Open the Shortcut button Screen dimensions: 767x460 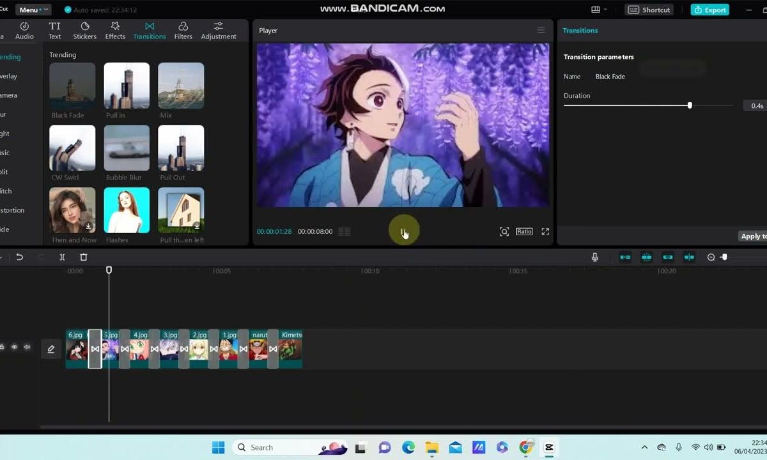click(x=649, y=10)
